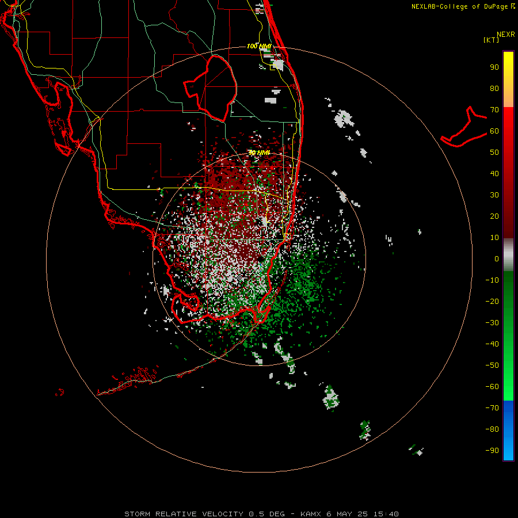Click the -20 value on velocity scale
The image size is (518, 518).
[x=492, y=302]
